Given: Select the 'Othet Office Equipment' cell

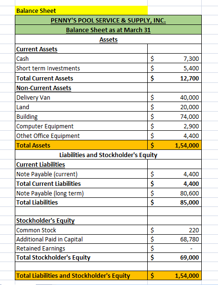Looking at the screenshot, I should [81, 136].
